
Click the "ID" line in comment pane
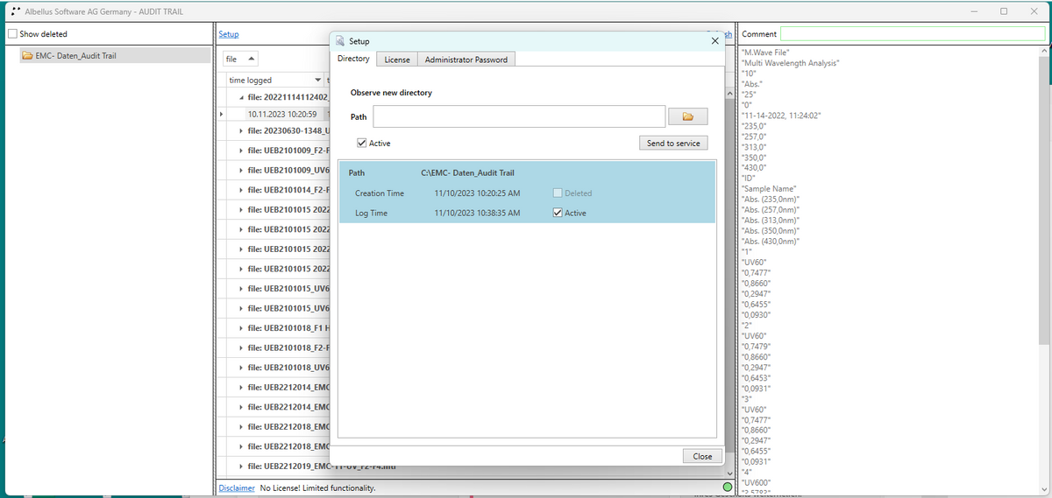coord(749,179)
